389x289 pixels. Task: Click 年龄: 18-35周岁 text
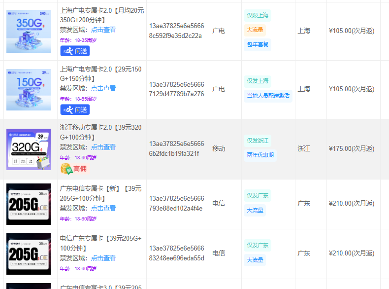(x=78, y=40)
